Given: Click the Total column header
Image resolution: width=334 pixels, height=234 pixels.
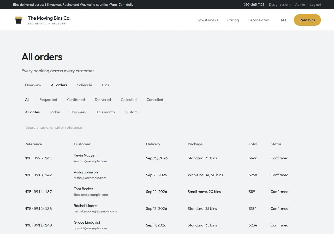Looking at the screenshot, I should (x=253, y=144).
